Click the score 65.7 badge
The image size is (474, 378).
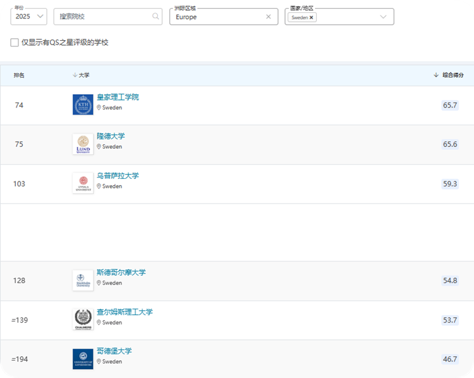450,105
